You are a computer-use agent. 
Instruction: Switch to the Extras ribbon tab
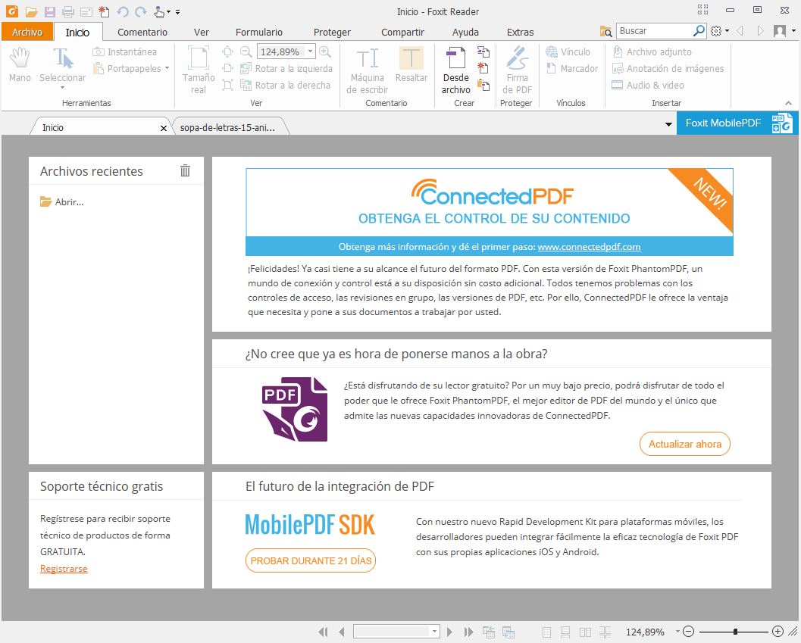520,32
